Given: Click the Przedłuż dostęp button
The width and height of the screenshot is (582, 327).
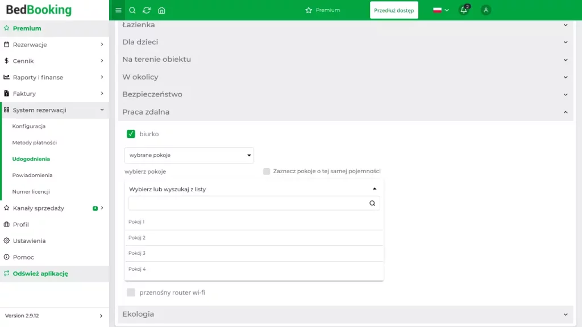Looking at the screenshot, I should (x=394, y=10).
